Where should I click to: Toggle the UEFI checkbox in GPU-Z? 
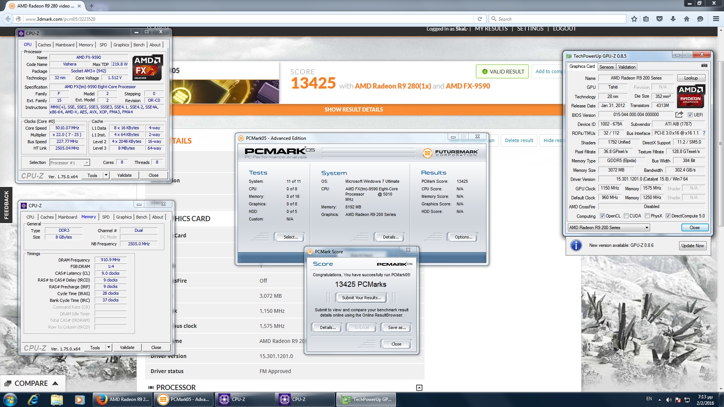point(690,115)
